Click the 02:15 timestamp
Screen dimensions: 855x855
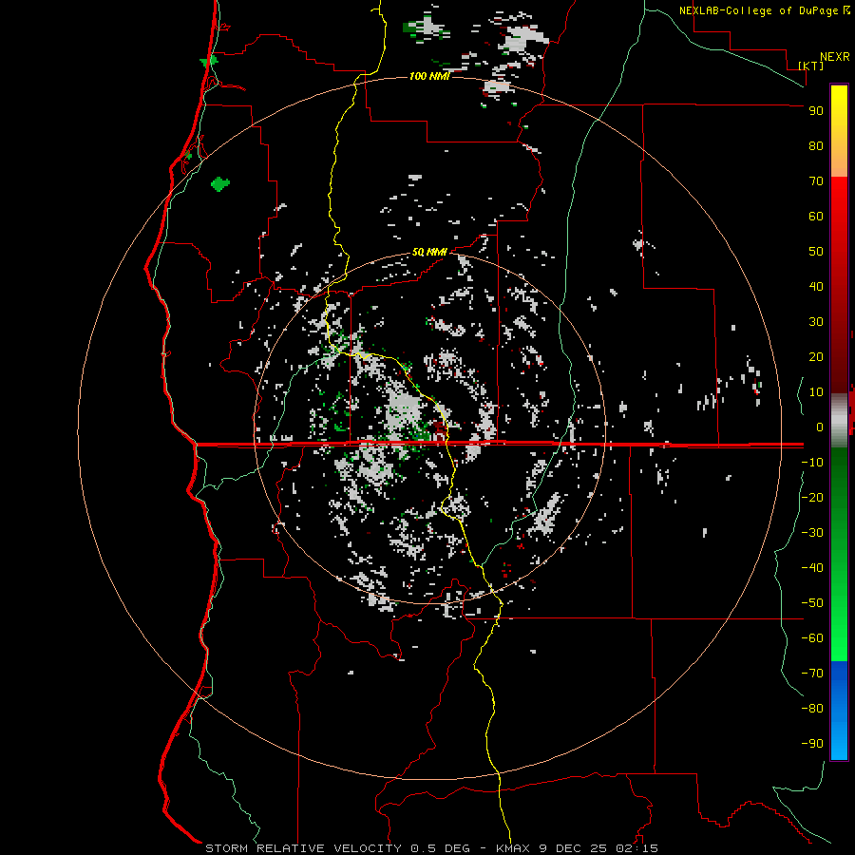coord(636,848)
